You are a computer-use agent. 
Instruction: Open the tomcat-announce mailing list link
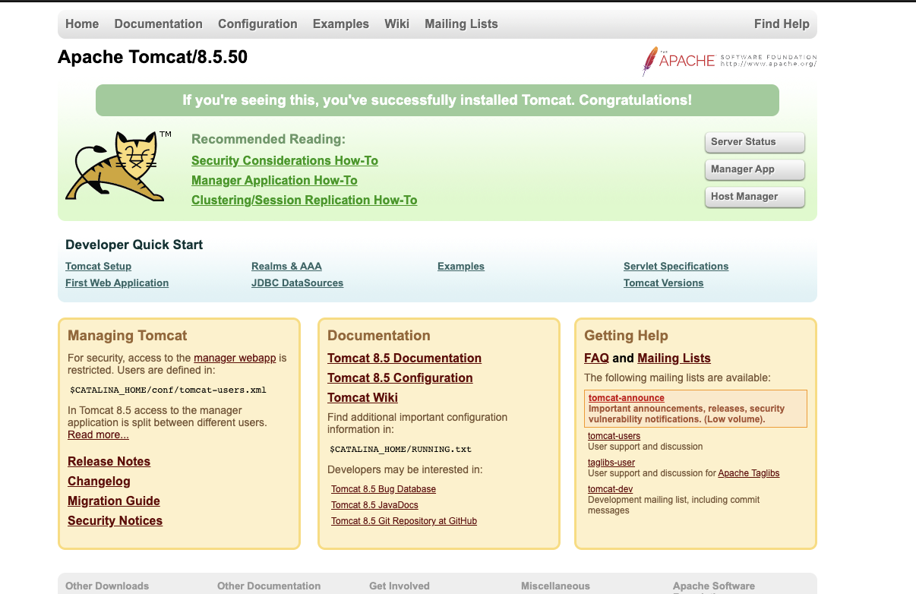click(x=626, y=398)
